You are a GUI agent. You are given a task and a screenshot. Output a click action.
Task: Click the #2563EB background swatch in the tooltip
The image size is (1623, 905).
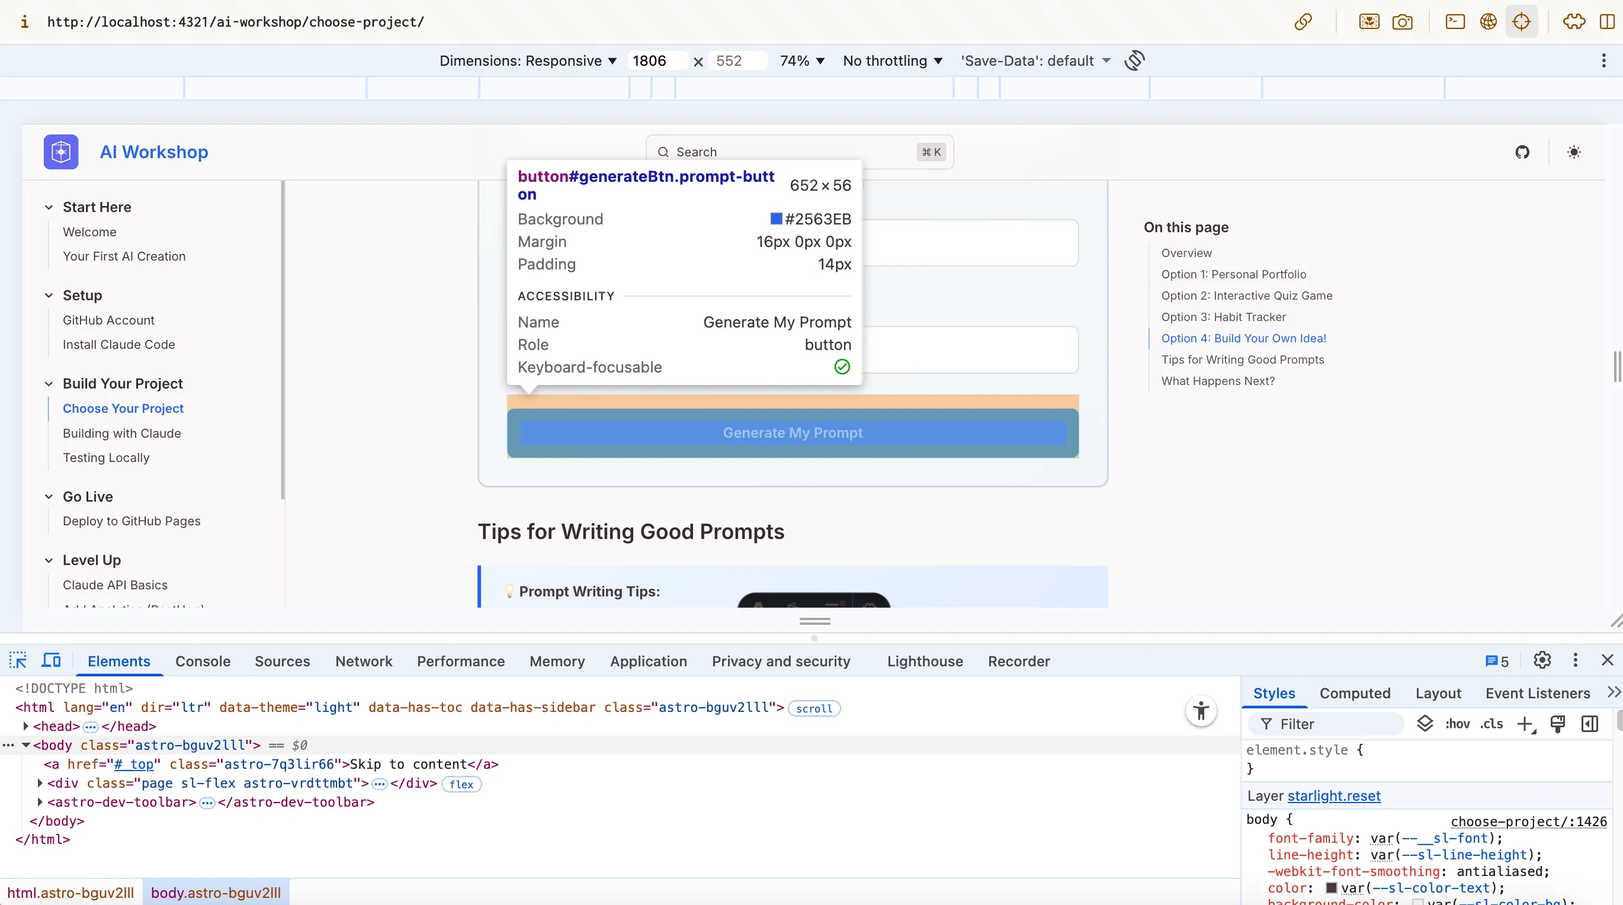pos(776,219)
